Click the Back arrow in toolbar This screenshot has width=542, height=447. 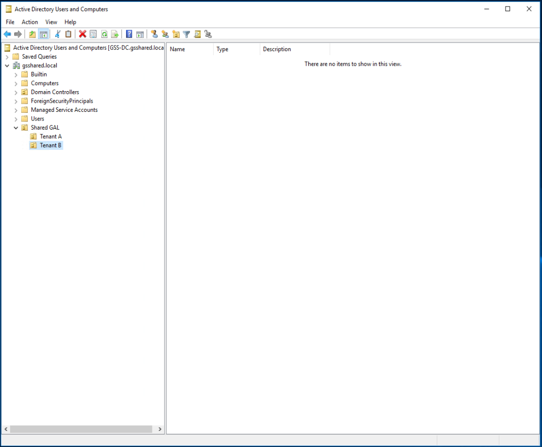pos(7,34)
